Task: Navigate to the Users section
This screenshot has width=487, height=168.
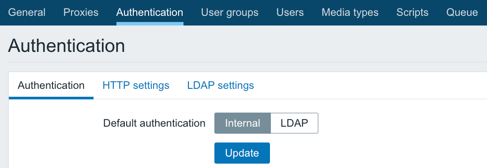Action: tap(290, 12)
